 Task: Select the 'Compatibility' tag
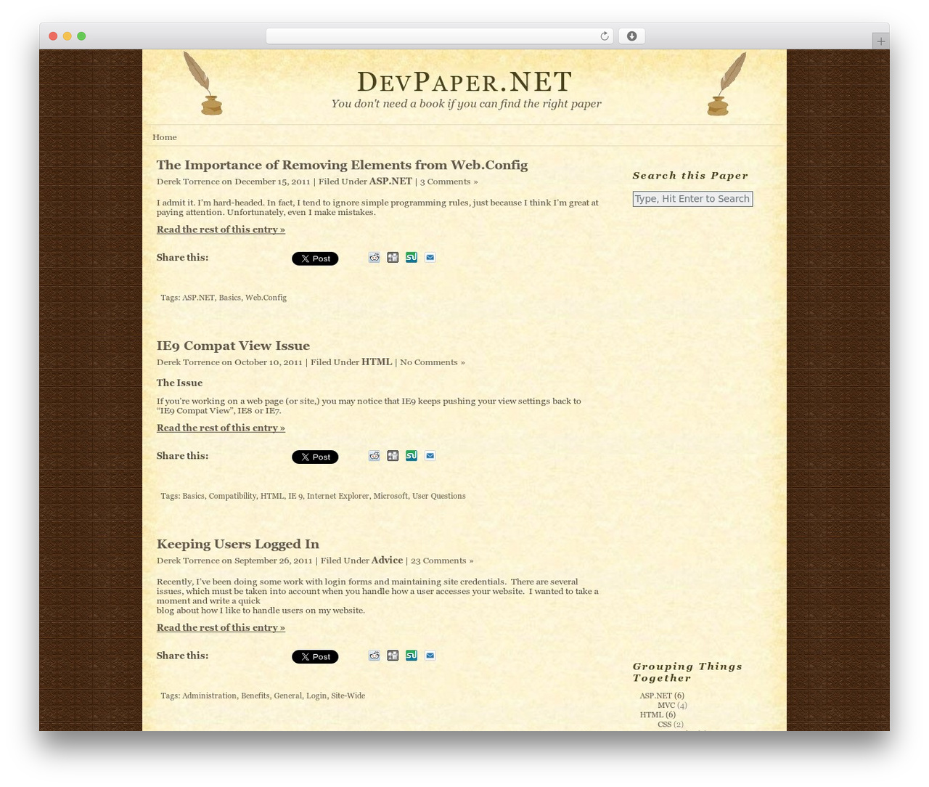tap(232, 496)
